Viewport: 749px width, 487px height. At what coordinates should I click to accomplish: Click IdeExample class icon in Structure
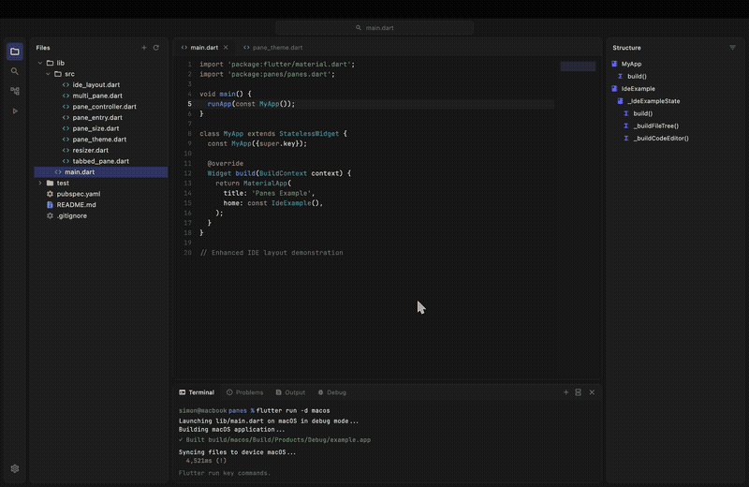[x=615, y=88]
